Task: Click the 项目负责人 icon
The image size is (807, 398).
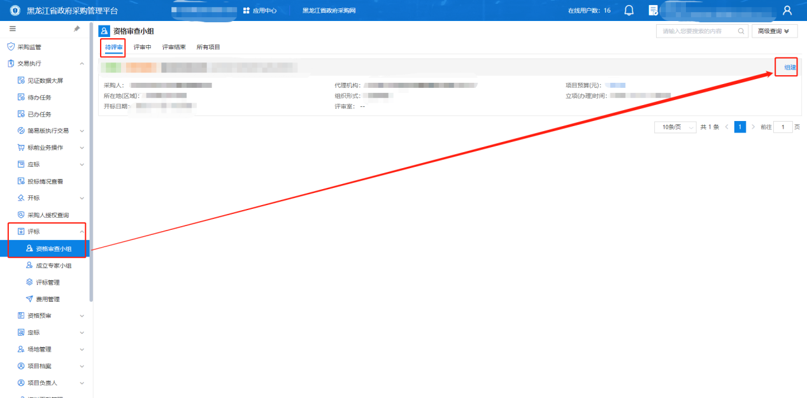Action: click(x=21, y=383)
